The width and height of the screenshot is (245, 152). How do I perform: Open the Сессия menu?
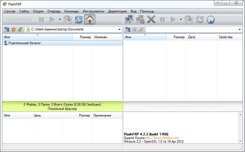click(10, 11)
